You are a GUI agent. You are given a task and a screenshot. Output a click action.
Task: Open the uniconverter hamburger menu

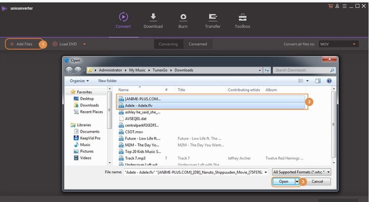pyautogui.click(x=345, y=6)
